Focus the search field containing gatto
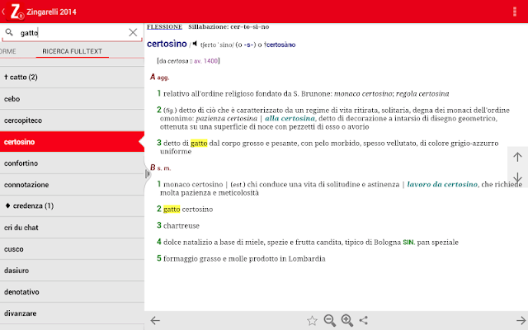This screenshot has height=330, width=528. point(72,33)
